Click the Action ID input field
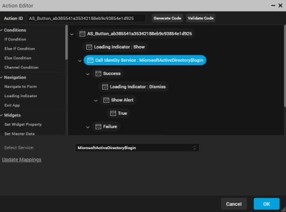286x212 pixels. click(86, 18)
